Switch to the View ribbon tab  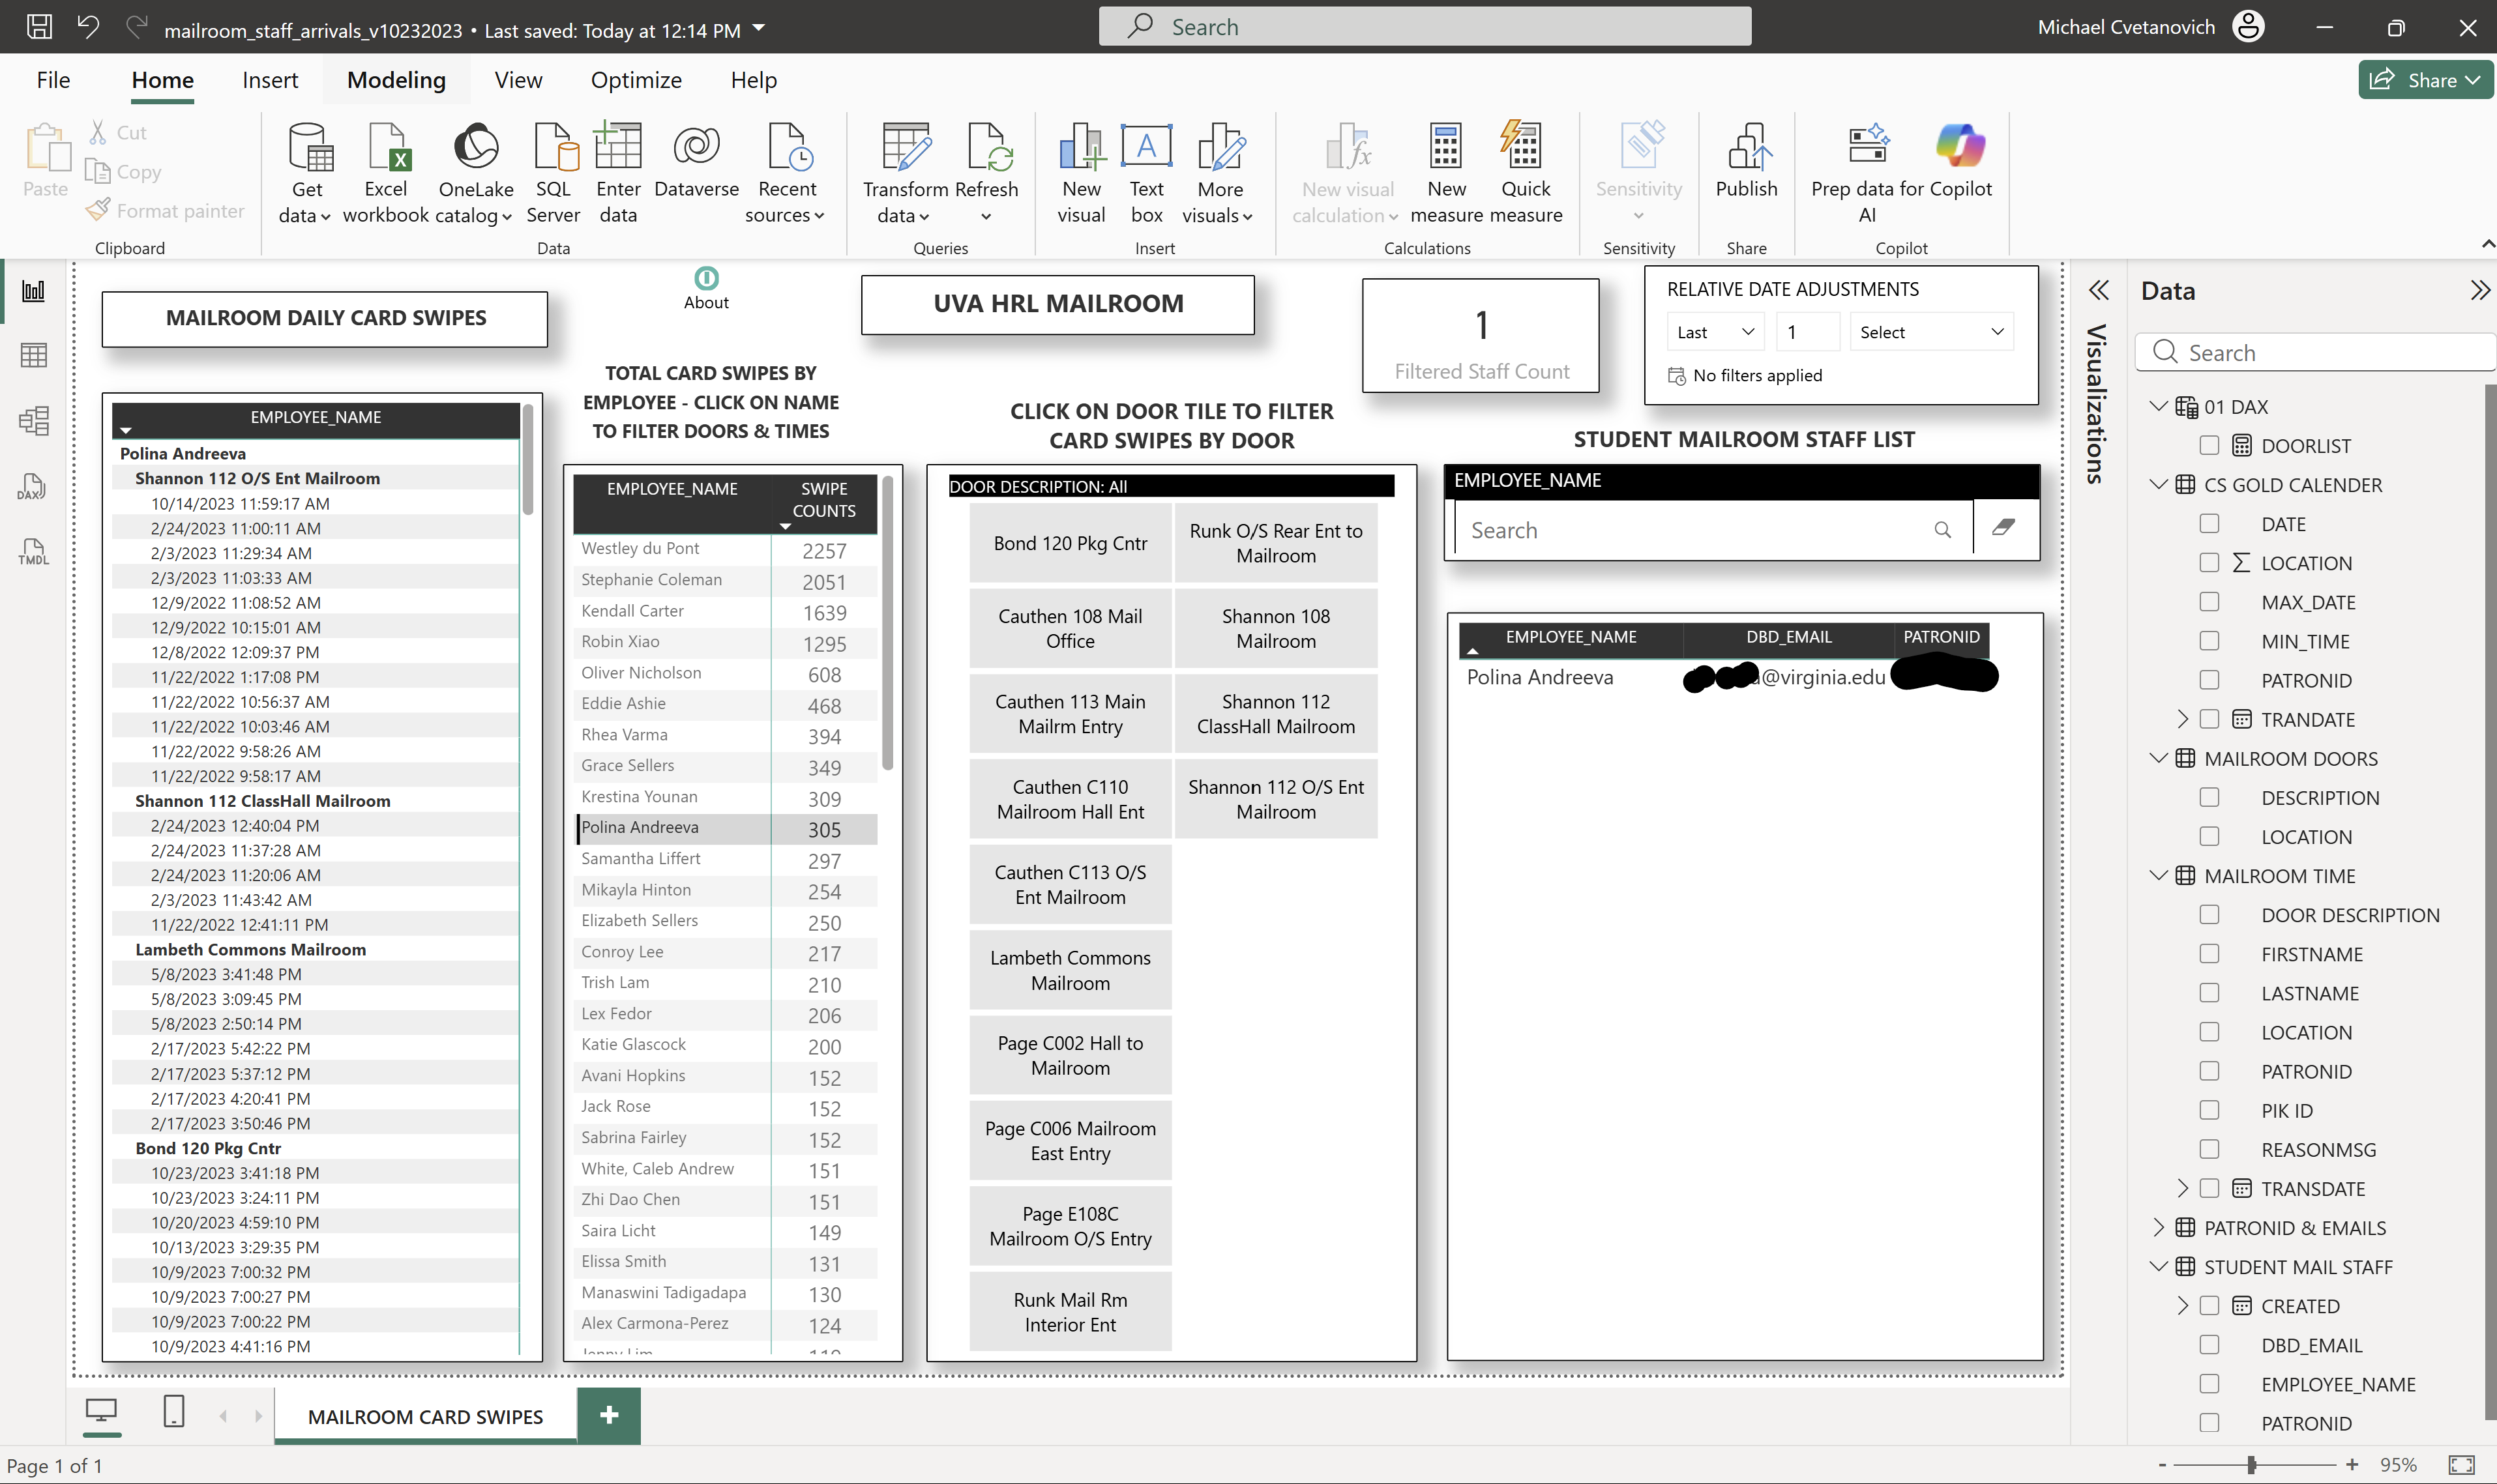click(x=518, y=80)
